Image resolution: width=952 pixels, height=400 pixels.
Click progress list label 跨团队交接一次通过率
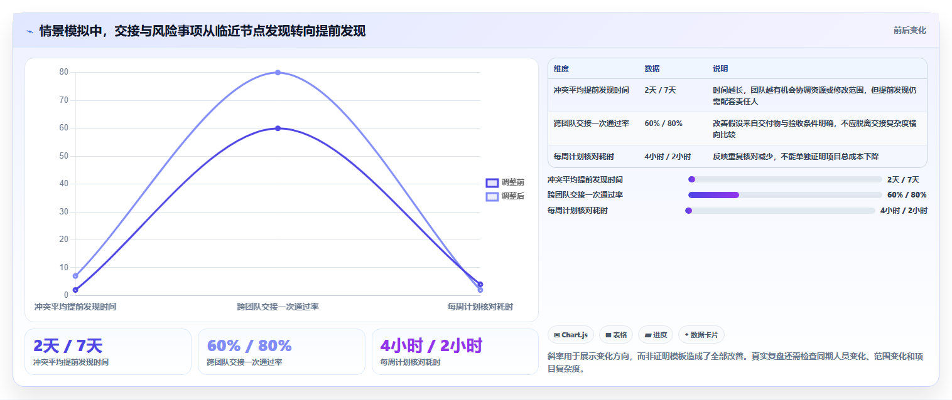tap(585, 195)
